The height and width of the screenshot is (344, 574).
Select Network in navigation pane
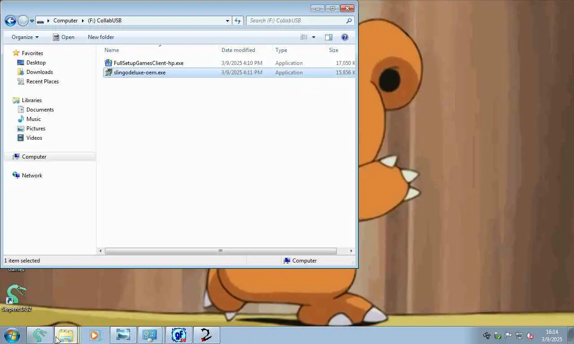coord(32,176)
